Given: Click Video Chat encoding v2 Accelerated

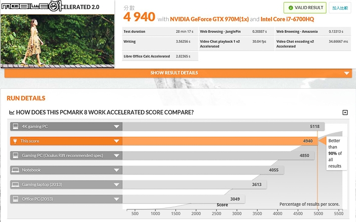Looking at the screenshot, I should tap(295, 44).
